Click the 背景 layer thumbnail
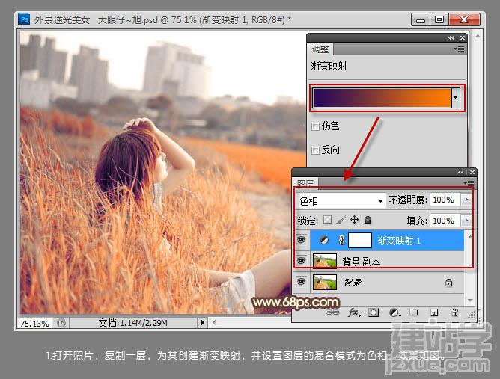The height and width of the screenshot is (379, 500). coord(325,282)
